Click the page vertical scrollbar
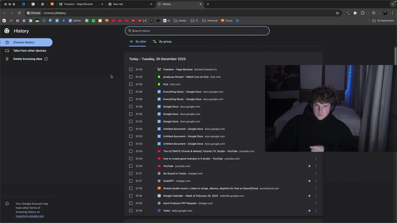This screenshot has height=223, width=397. click(x=395, y=56)
